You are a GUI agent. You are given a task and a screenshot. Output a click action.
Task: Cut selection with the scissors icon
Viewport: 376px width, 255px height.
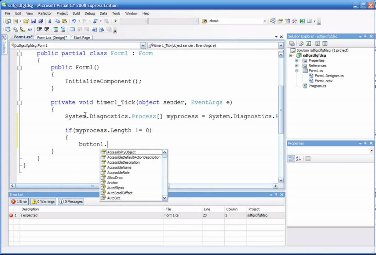50,21
